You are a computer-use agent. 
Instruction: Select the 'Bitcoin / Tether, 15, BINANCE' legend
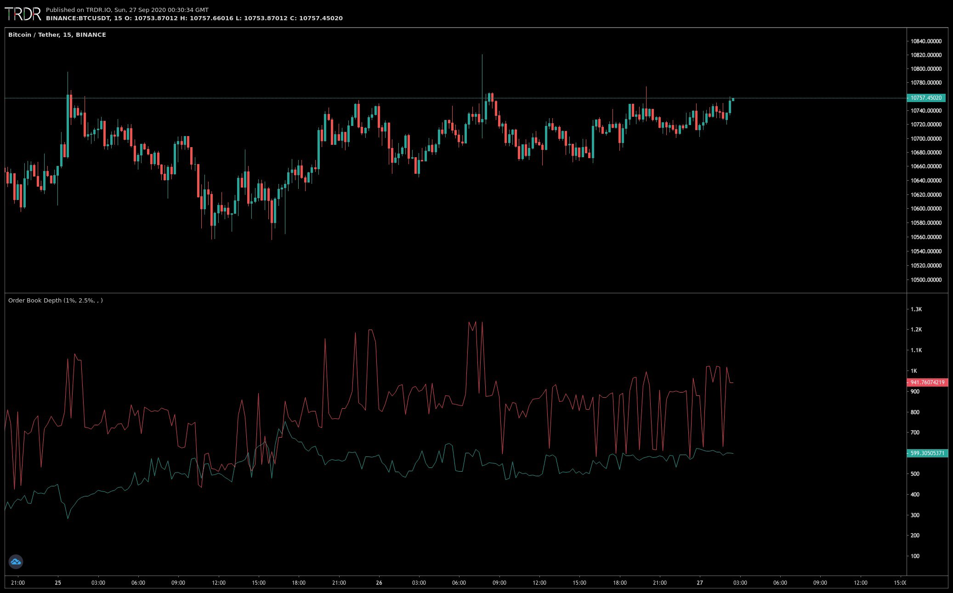click(x=57, y=35)
